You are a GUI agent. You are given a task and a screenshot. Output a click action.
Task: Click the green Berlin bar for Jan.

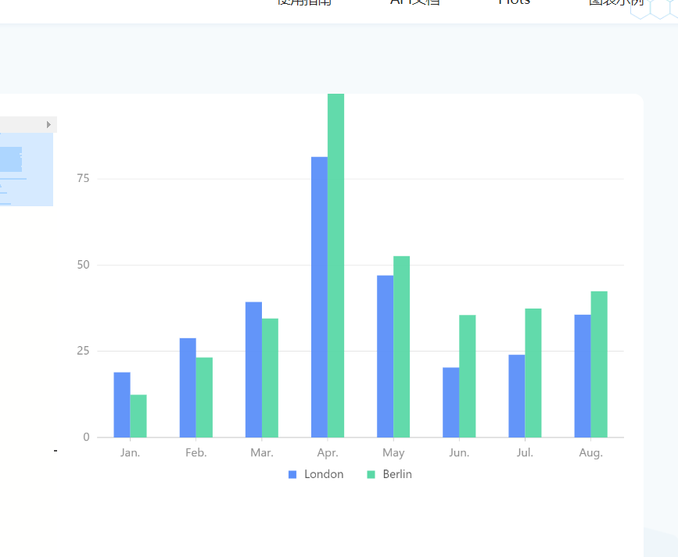(x=138, y=416)
